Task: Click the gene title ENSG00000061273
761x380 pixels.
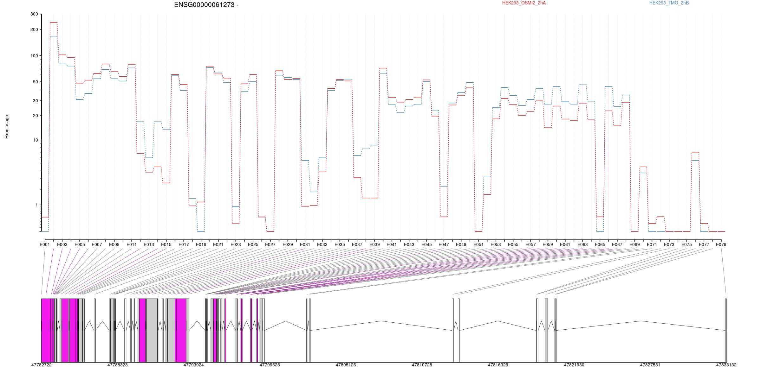Action: (x=204, y=5)
